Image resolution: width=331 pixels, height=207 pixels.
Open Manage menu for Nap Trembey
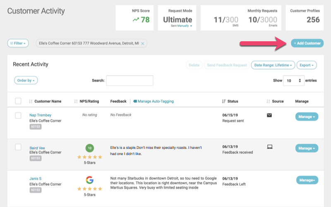point(307,117)
